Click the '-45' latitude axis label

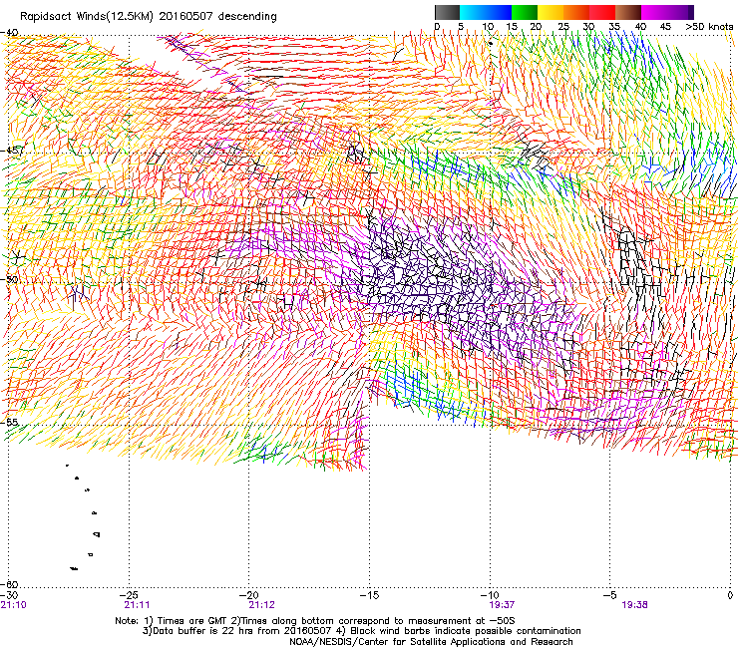click(10, 151)
